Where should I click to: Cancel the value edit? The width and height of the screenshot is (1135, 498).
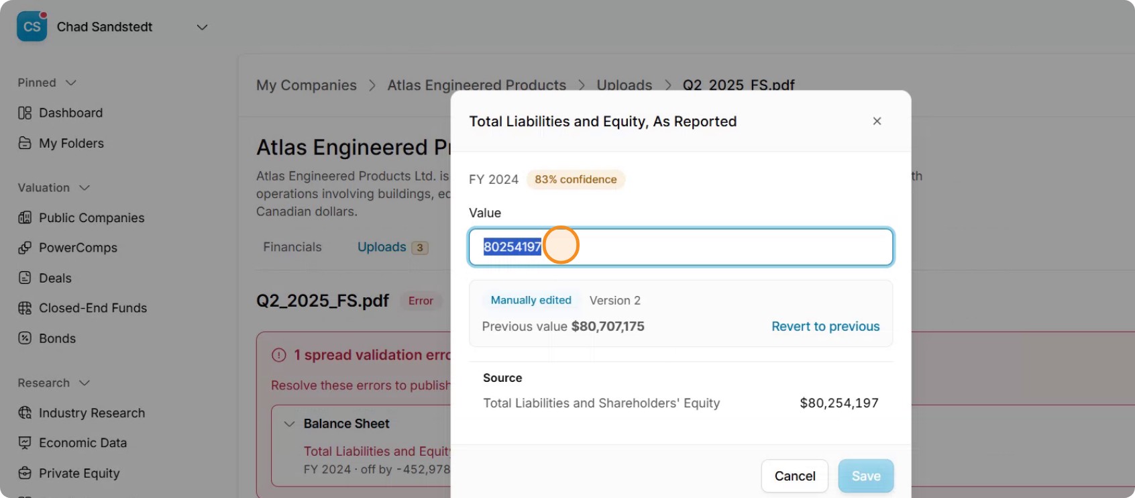point(795,476)
